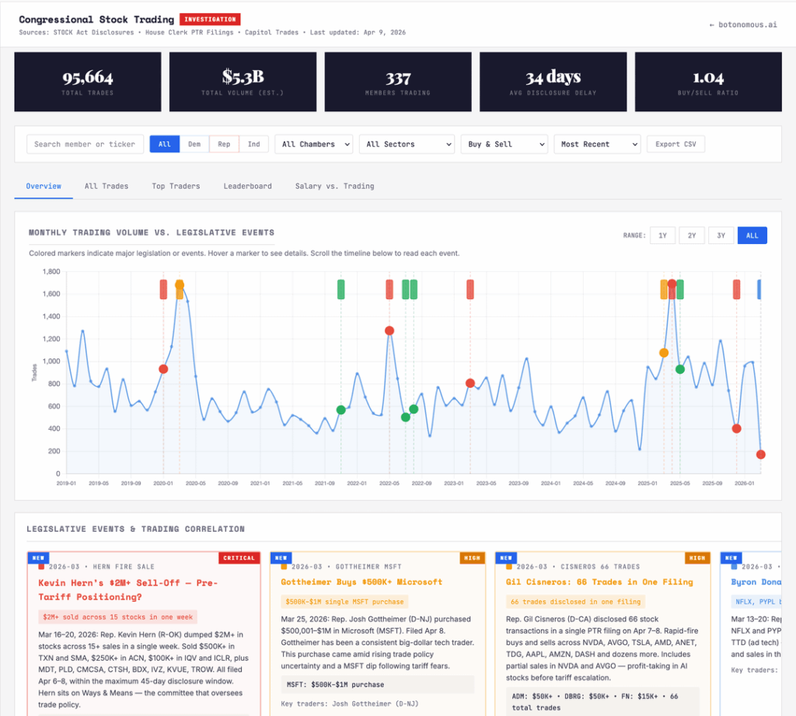The image size is (796, 716).
Task: Open the All Sectors dropdown
Action: pos(407,144)
